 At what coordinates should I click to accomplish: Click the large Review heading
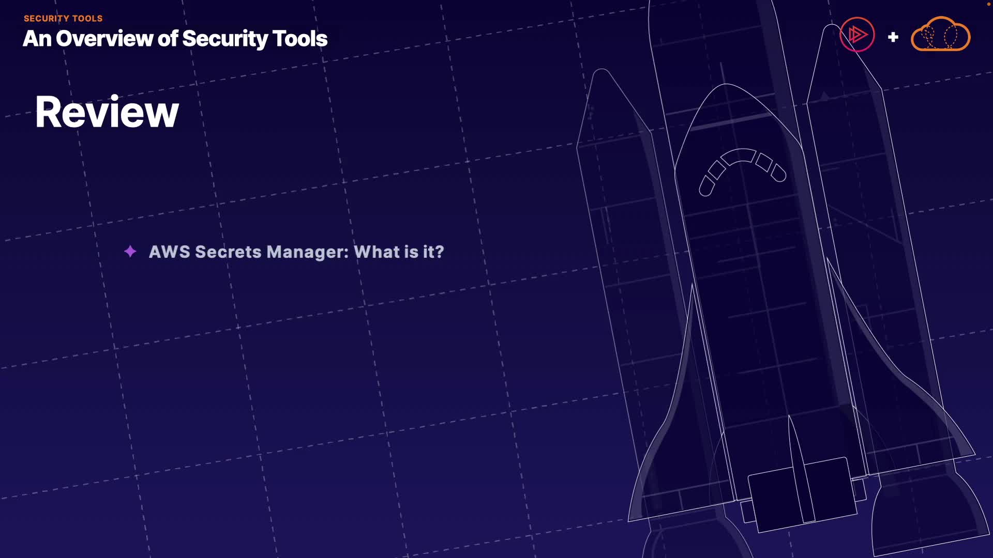[x=107, y=112]
